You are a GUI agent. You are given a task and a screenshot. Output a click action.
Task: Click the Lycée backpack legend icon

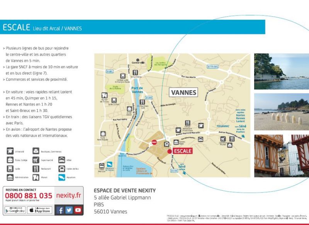click(10, 169)
